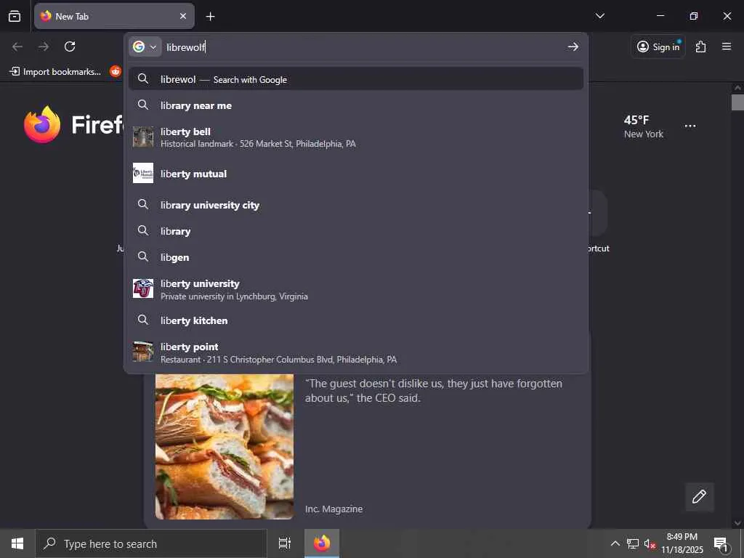
Task: Open the Google search engine switcher
Action: (x=145, y=46)
